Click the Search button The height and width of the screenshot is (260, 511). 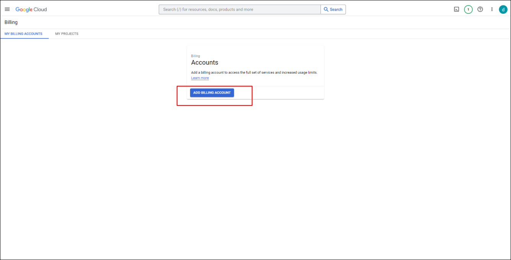333,9
